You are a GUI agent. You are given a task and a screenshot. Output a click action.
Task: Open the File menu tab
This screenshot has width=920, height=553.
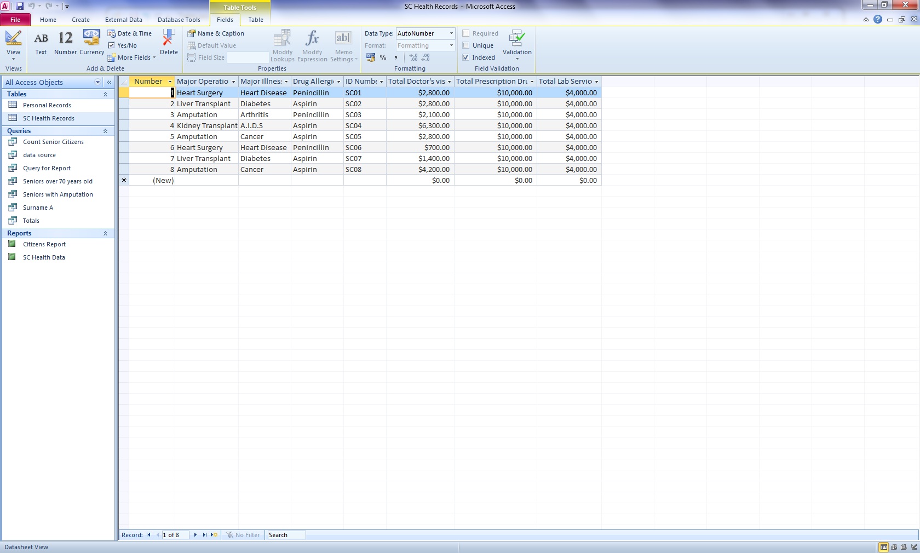pyautogui.click(x=15, y=20)
